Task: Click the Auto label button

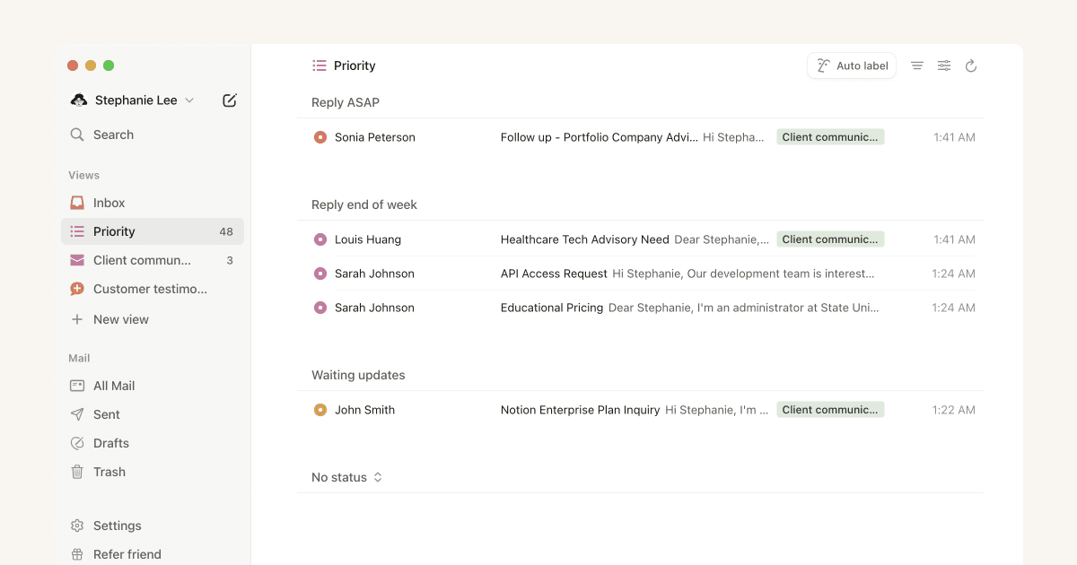Action: point(851,65)
